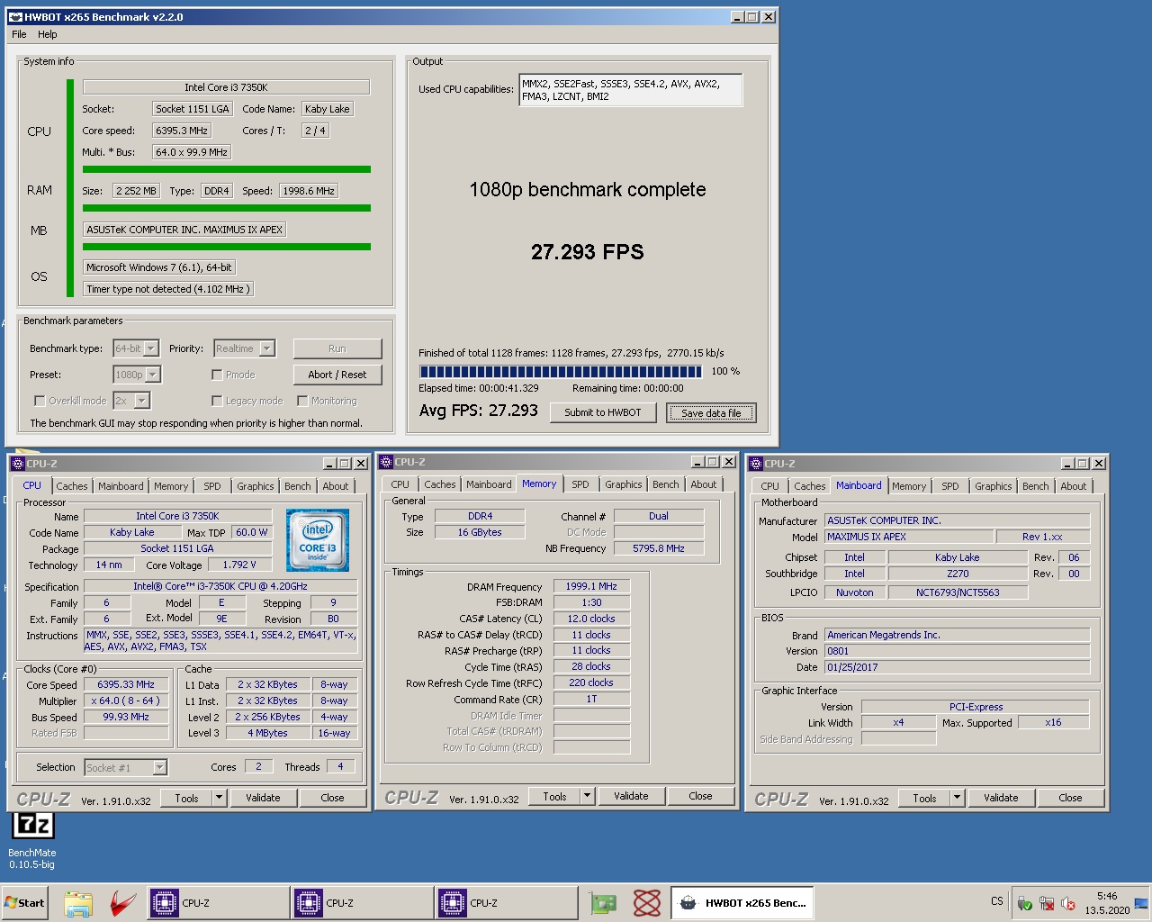Enable the Monitoring checkbox

click(x=302, y=401)
